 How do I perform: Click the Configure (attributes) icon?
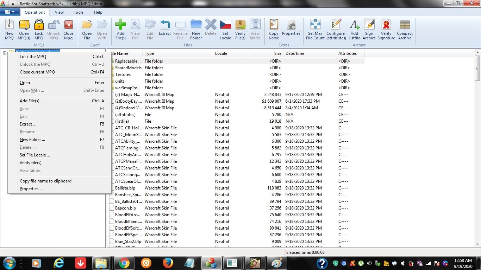336,30
